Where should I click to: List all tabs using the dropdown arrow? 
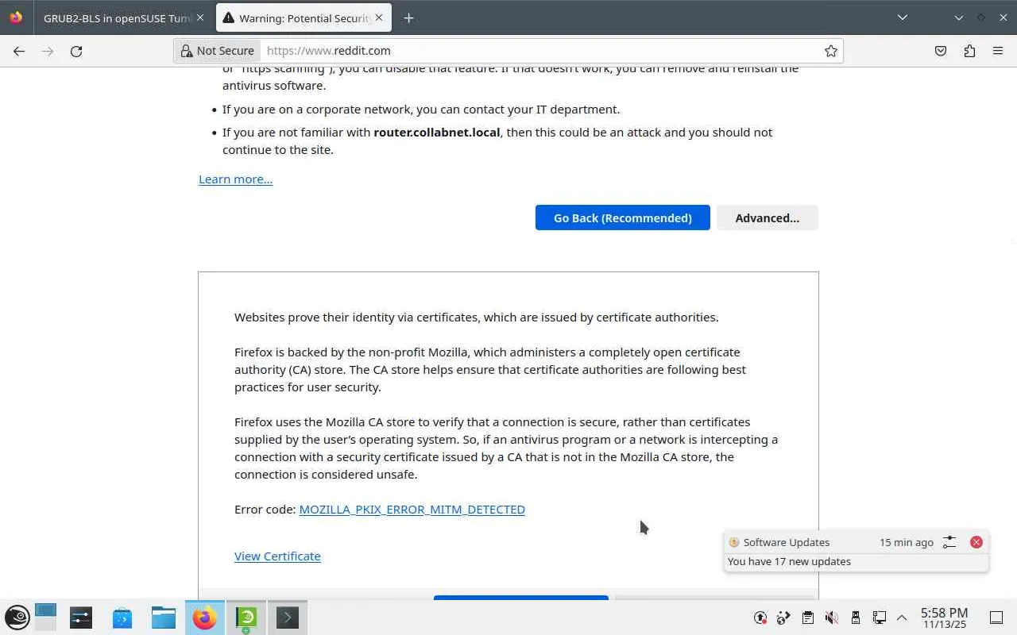click(x=903, y=17)
